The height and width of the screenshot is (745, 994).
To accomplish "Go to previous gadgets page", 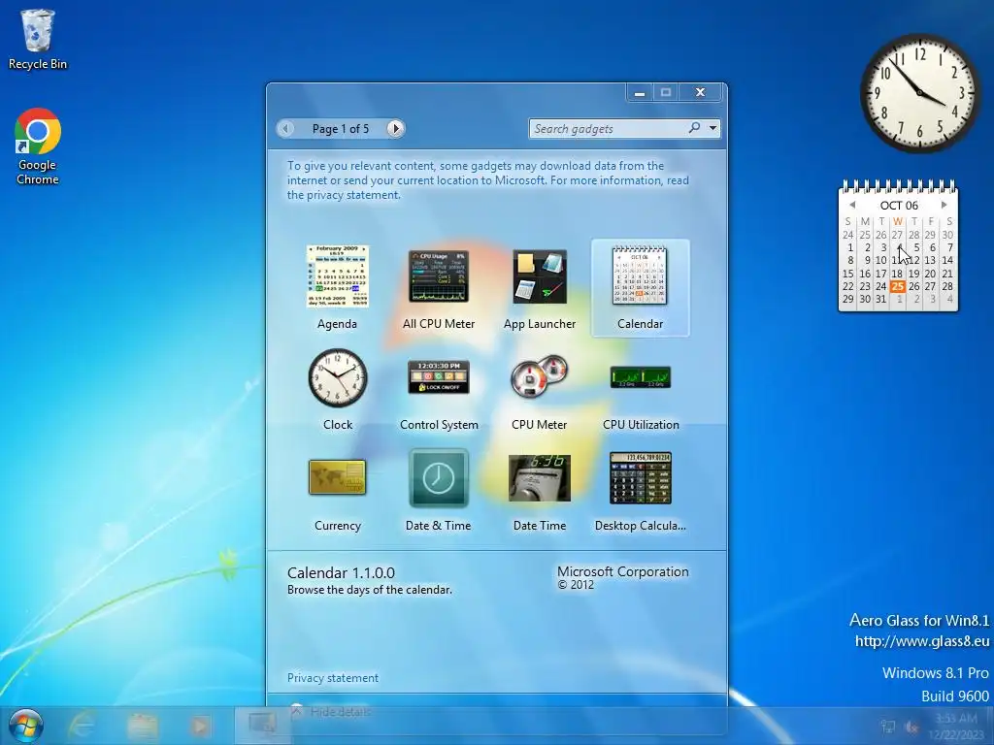I will (286, 129).
